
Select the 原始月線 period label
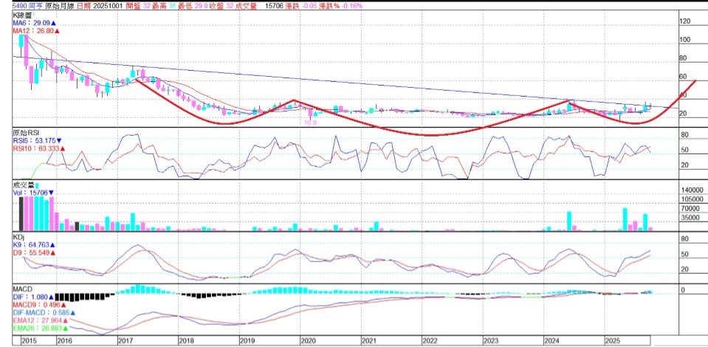70,5
